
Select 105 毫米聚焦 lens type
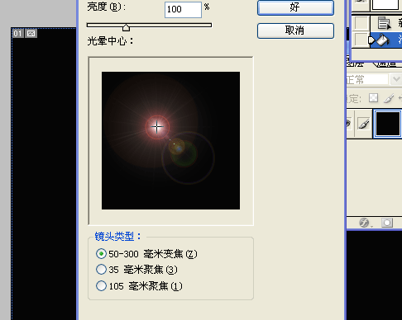tap(139, 286)
